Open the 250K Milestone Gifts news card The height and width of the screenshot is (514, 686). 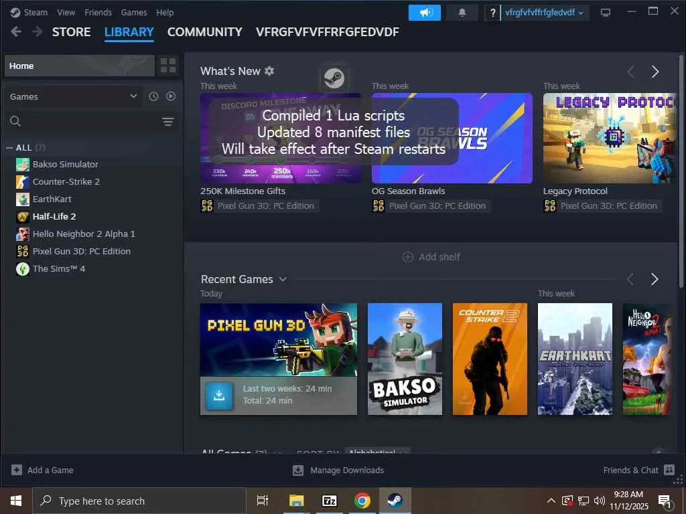pyautogui.click(x=281, y=138)
